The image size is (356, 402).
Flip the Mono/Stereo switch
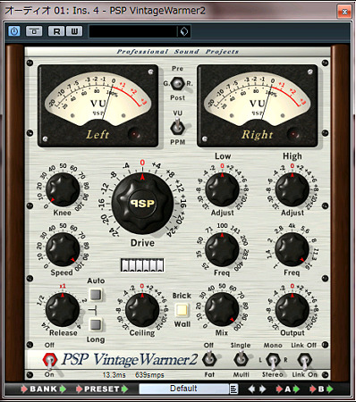pyautogui.click(x=273, y=360)
